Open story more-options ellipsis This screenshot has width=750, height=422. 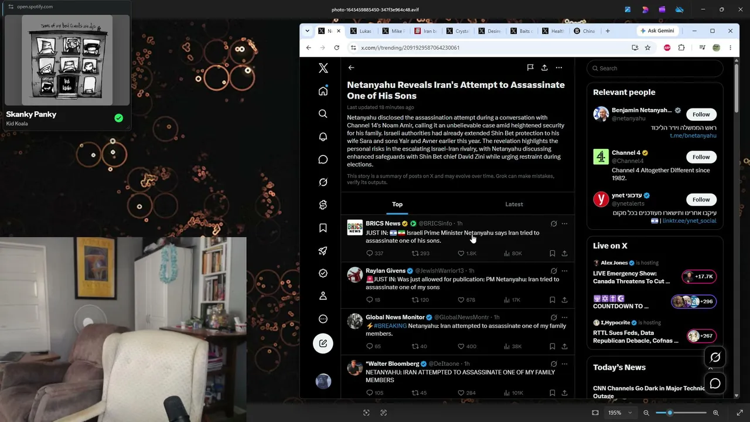tap(559, 68)
